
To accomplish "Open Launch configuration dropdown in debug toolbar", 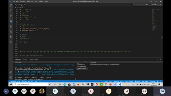I will 156,5.
